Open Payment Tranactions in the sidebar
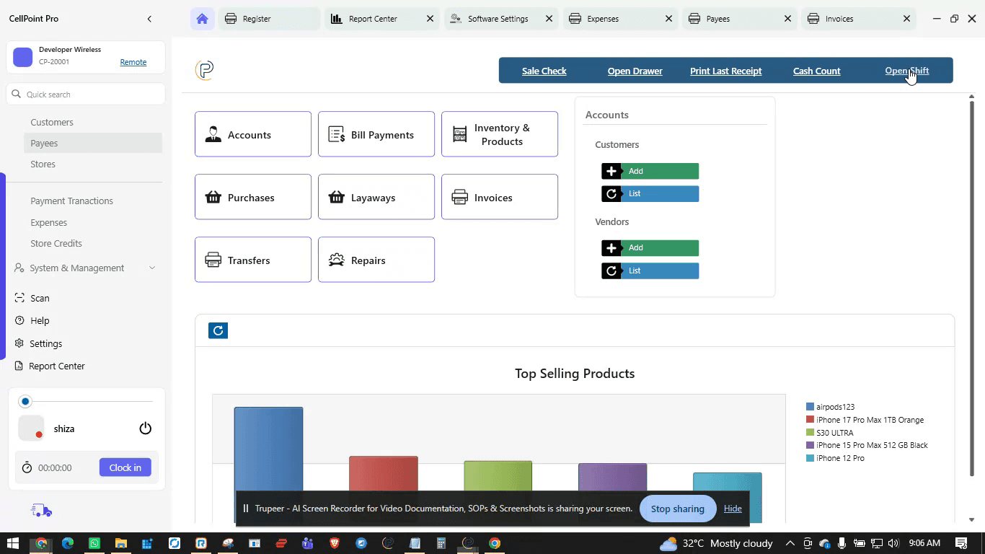 [72, 201]
